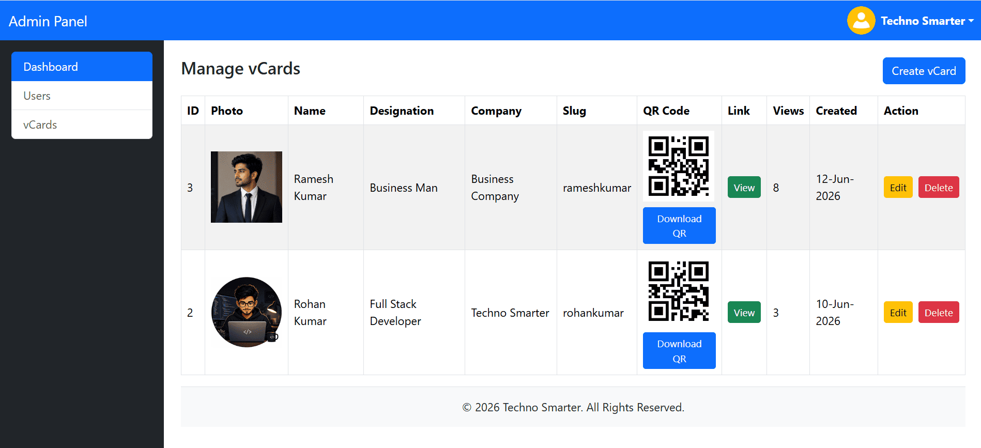Image resolution: width=981 pixels, height=448 pixels.
Task: Select the rohankumar slug text
Action: click(593, 313)
